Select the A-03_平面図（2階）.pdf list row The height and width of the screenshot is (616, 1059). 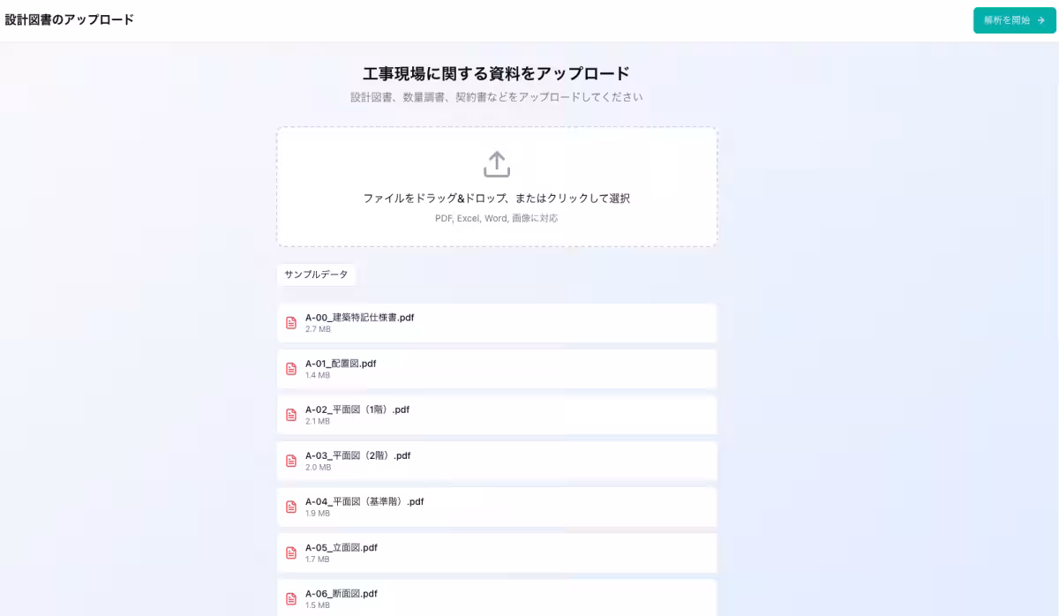tap(497, 460)
